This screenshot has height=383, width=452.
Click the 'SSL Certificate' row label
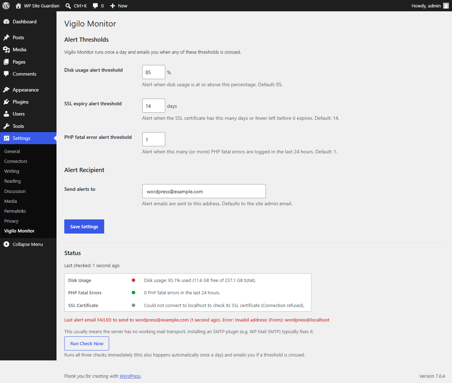83,305
